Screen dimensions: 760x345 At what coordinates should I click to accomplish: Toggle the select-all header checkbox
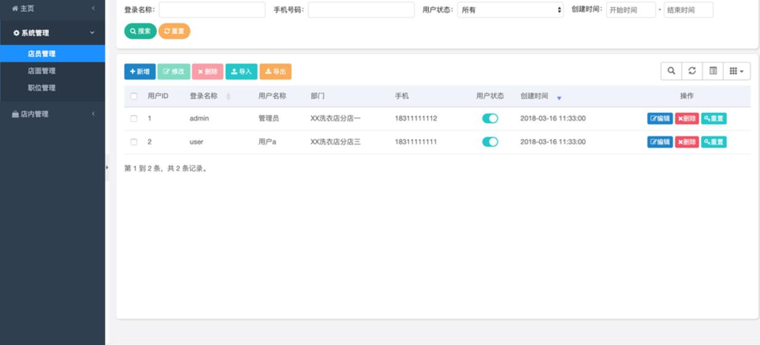click(134, 96)
